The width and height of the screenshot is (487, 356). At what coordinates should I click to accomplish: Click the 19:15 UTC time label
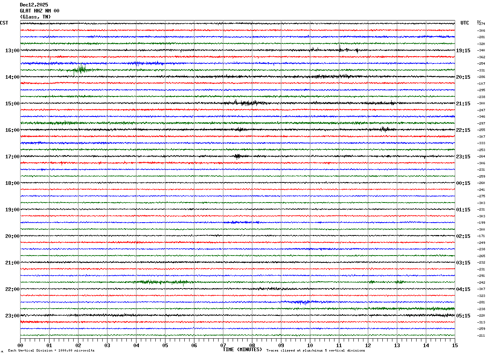(x=463, y=51)
